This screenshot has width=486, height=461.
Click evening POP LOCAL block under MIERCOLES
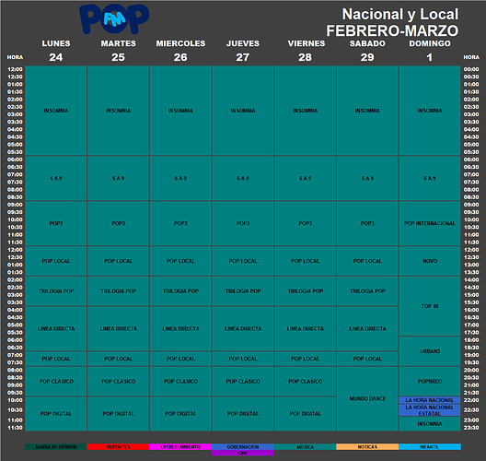(180, 359)
